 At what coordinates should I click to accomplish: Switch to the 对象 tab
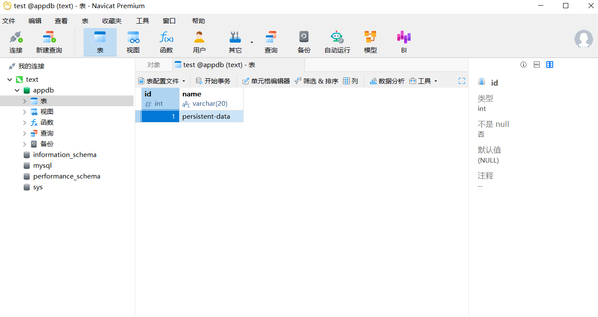coord(154,65)
